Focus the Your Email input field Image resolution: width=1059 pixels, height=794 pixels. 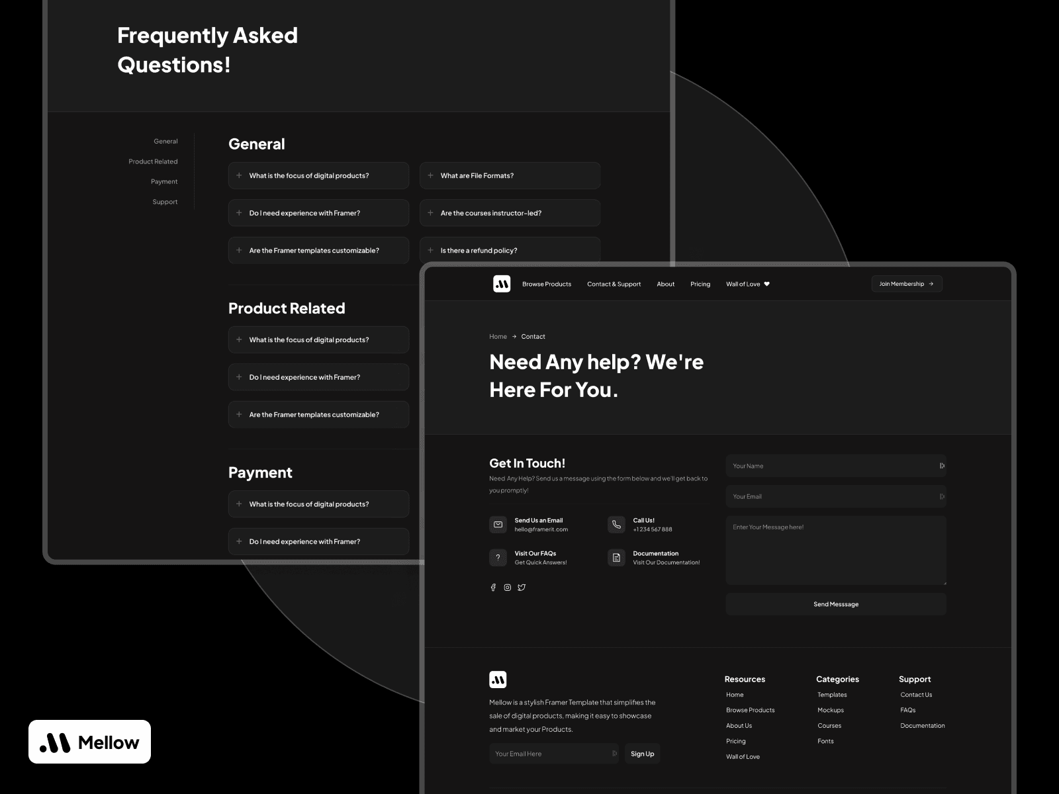(836, 496)
